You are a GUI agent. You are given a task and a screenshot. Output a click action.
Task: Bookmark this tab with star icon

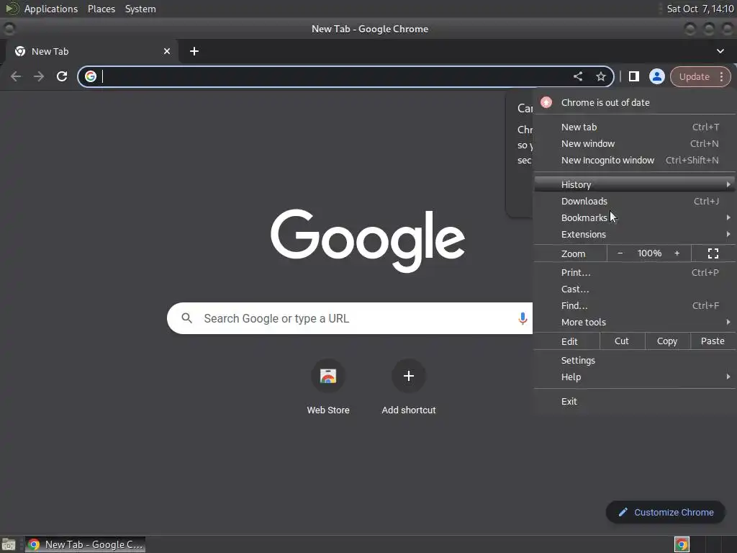tap(601, 76)
